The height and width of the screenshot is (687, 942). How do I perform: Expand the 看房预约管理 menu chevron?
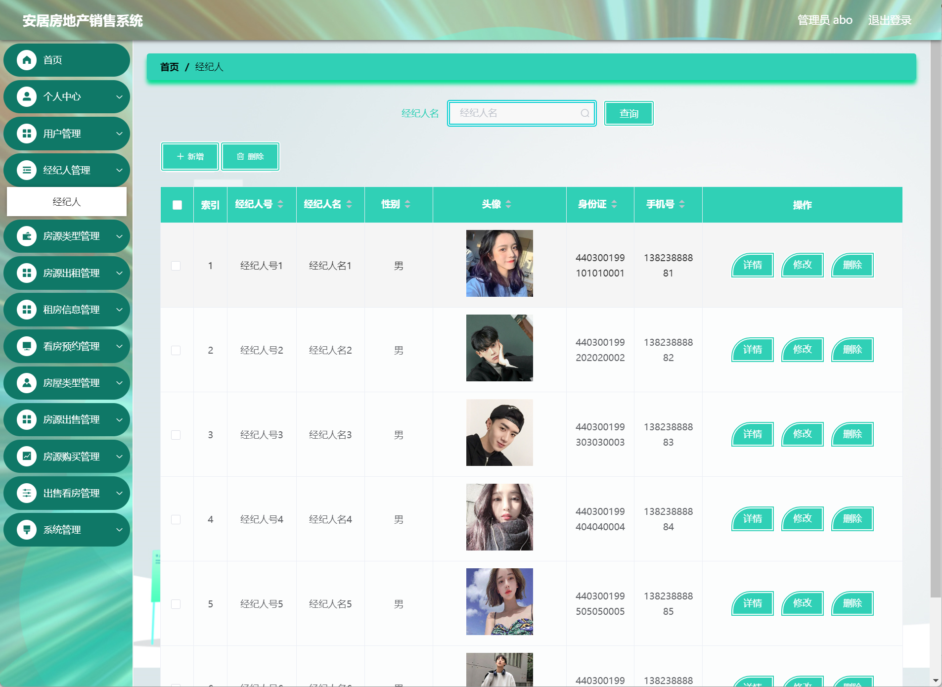[119, 346]
